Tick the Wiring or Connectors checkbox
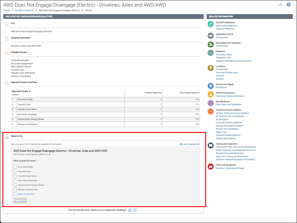Viewport: 297px width, 223px height. tap(15, 190)
